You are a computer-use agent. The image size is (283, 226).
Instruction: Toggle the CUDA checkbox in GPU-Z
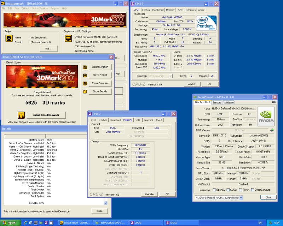[228, 190]
